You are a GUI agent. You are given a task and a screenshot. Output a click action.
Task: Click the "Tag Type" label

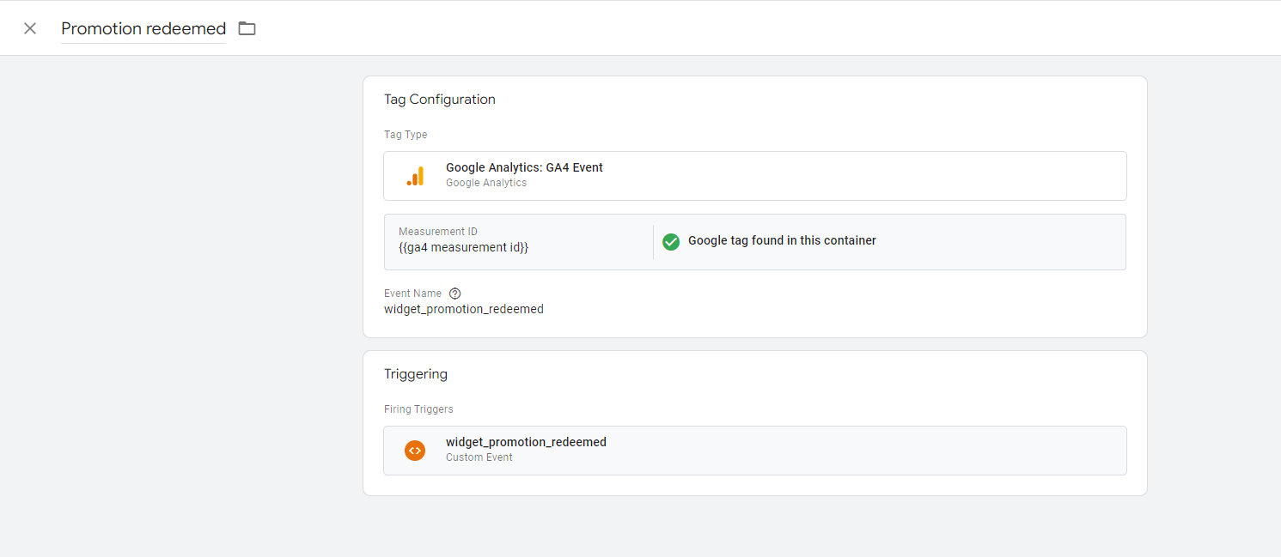[406, 135]
